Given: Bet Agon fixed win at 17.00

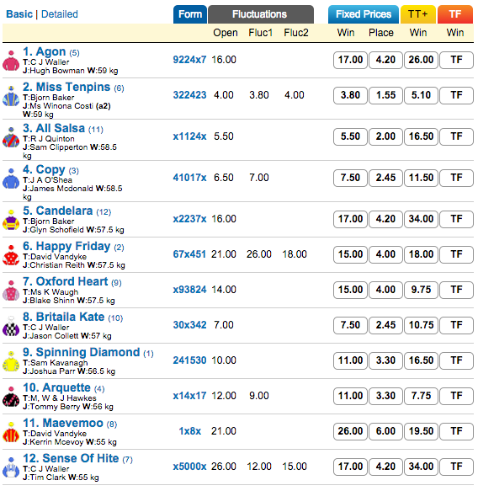Looking at the screenshot, I should 350,60.
